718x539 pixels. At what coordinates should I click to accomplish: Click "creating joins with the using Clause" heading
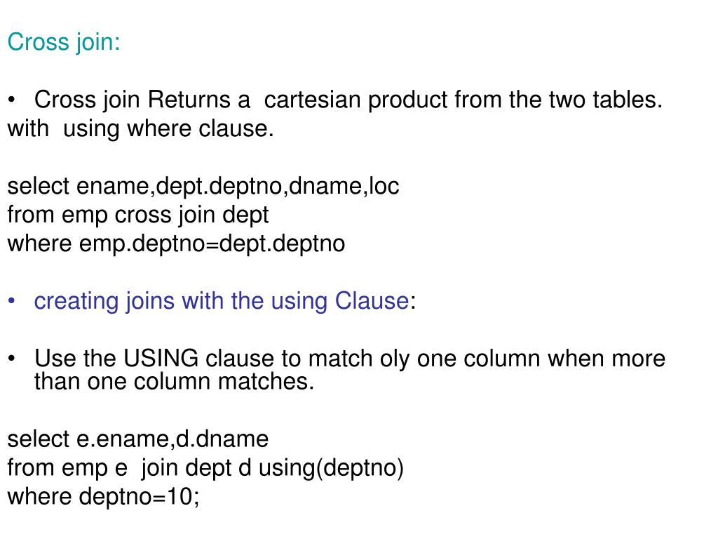click(x=222, y=302)
